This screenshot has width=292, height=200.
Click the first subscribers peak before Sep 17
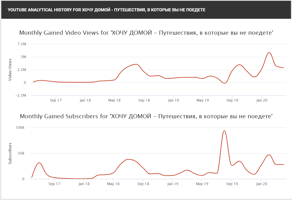[39, 163]
